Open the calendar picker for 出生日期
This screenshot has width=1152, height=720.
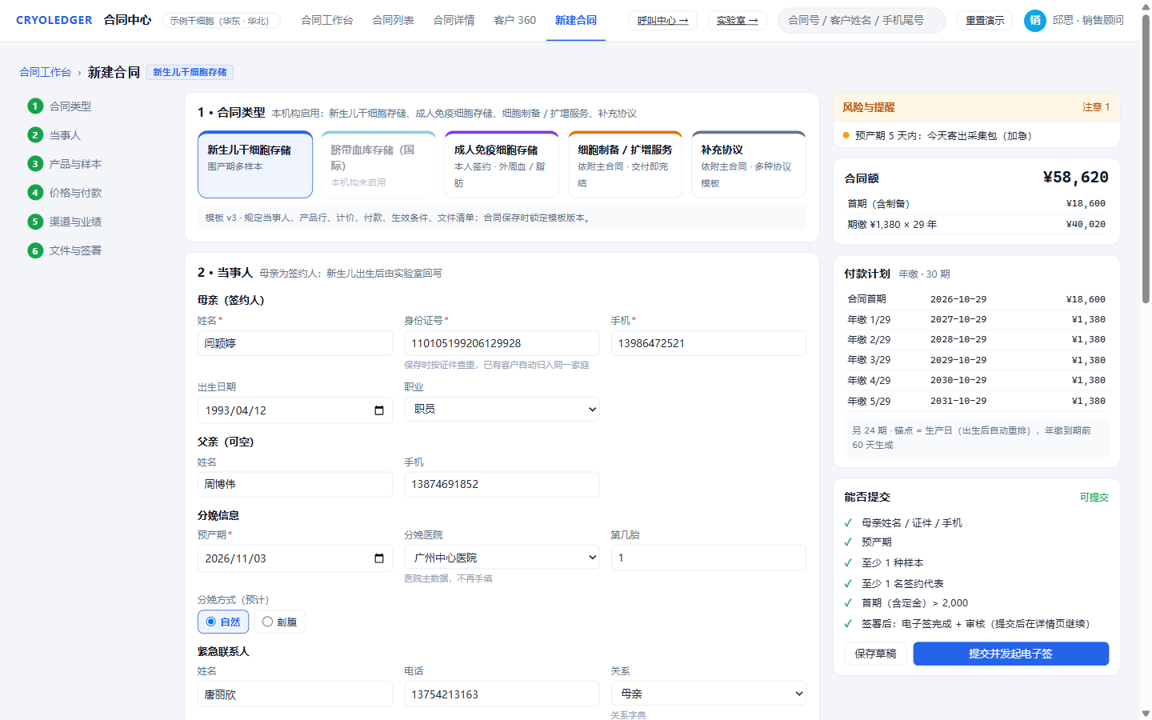379,410
